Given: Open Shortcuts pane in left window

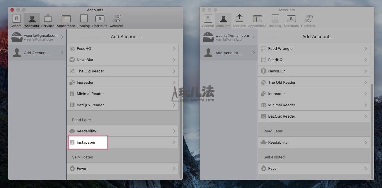Looking at the screenshot, I should tap(100, 21).
